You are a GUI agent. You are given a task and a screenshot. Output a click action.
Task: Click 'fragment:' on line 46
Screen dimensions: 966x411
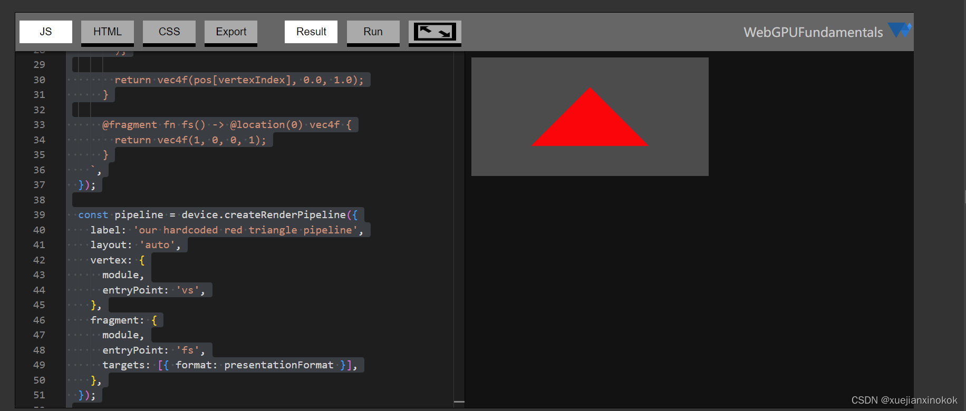(117, 320)
